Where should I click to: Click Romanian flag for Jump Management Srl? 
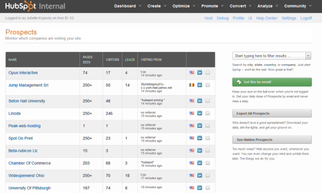192,85
